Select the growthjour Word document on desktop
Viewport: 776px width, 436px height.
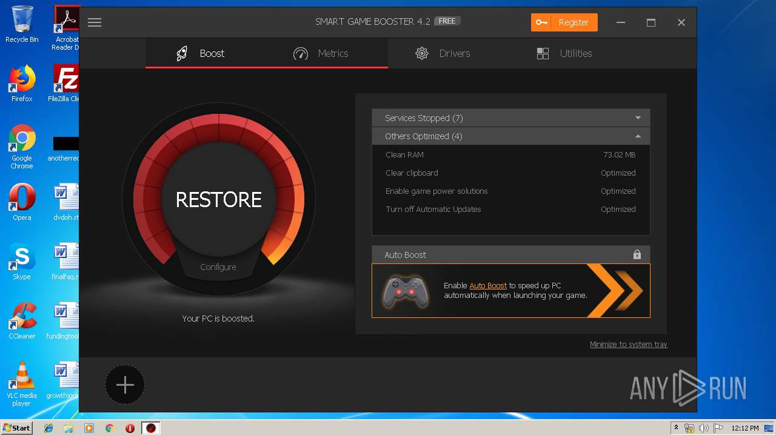tap(63, 380)
